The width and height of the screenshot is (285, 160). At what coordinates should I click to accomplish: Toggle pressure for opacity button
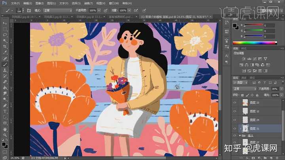click(105, 11)
